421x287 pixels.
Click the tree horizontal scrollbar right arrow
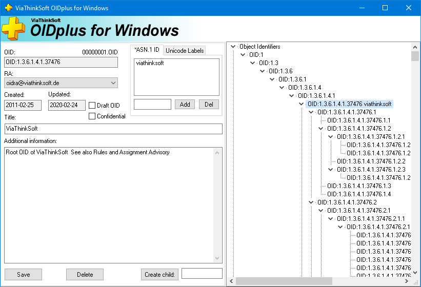click(407, 281)
